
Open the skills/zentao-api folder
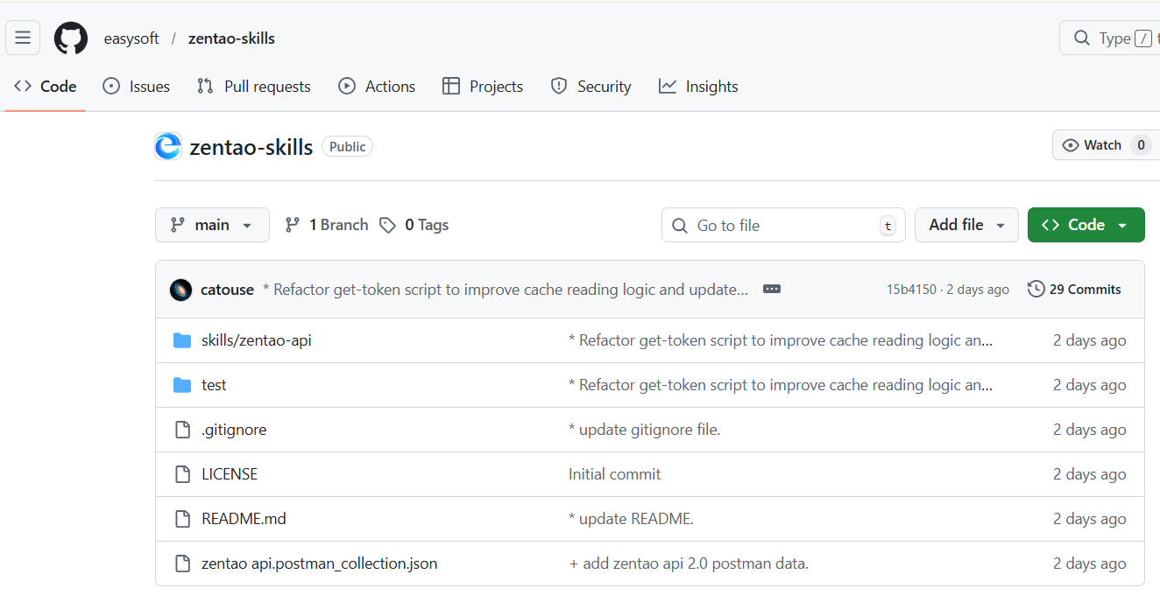[x=256, y=340]
